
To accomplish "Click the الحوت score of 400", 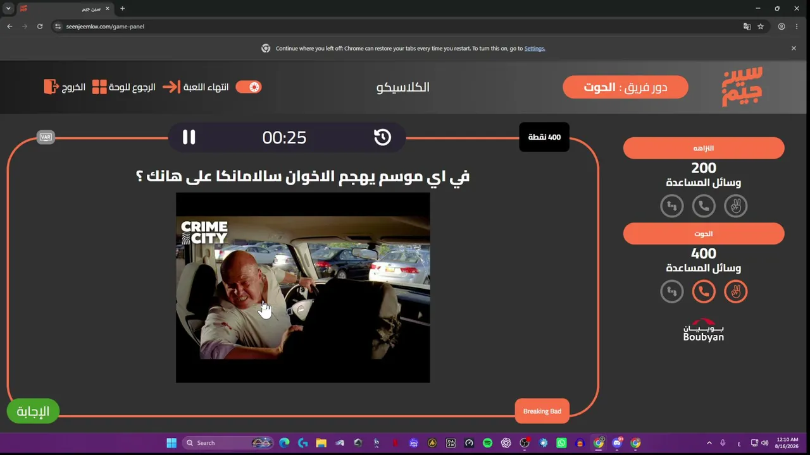I will pos(704,253).
